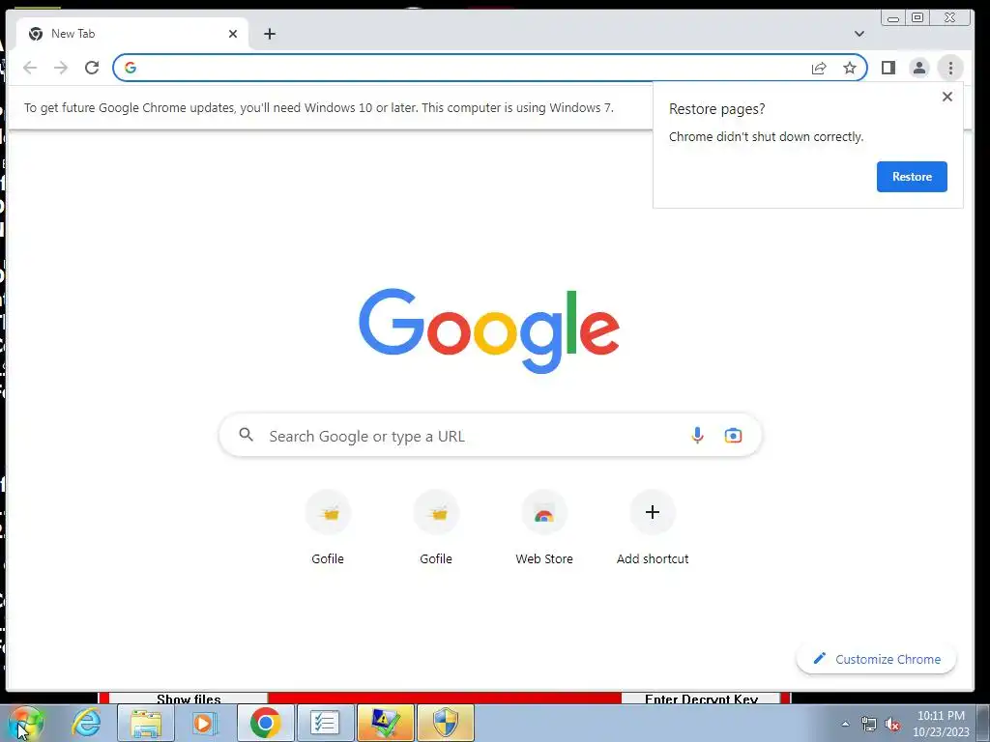Click the magnifier icon in search box
This screenshot has width=990, height=742.
pyautogui.click(x=247, y=435)
